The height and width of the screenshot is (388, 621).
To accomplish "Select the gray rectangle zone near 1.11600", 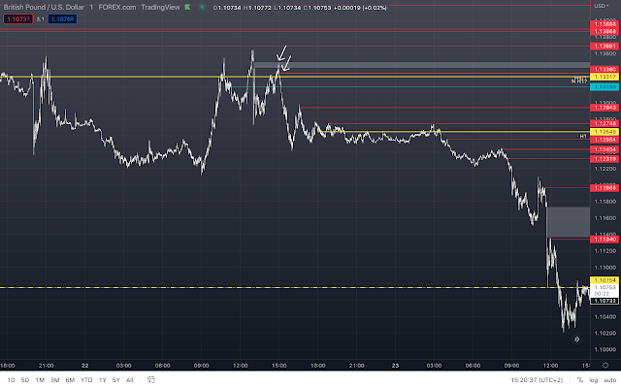I will pos(569,222).
